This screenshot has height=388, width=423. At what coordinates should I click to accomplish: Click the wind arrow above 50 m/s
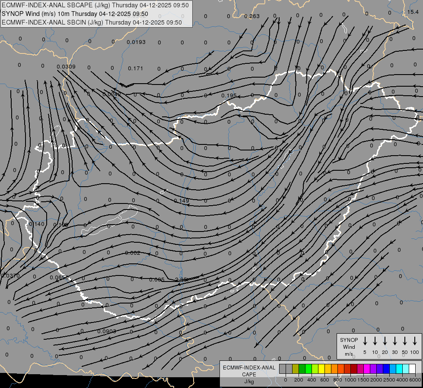pos(405,341)
